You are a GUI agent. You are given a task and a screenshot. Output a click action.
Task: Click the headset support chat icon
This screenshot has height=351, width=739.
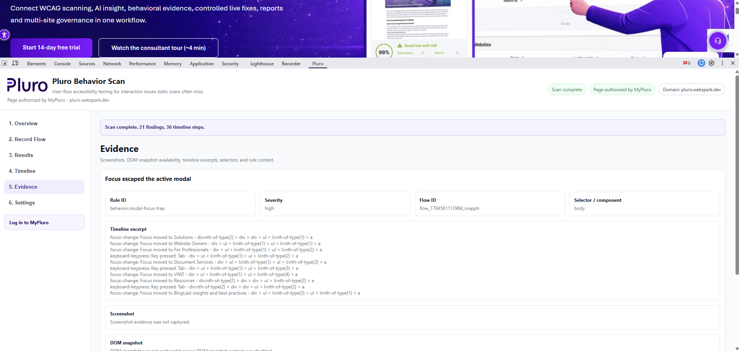[718, 41]
